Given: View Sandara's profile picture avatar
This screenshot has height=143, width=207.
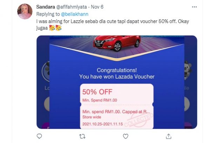Looking at the screenshot, I should coord(25,12).
